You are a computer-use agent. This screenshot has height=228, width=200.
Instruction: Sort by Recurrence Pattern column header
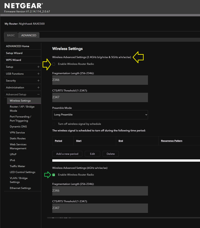(172, 141)
